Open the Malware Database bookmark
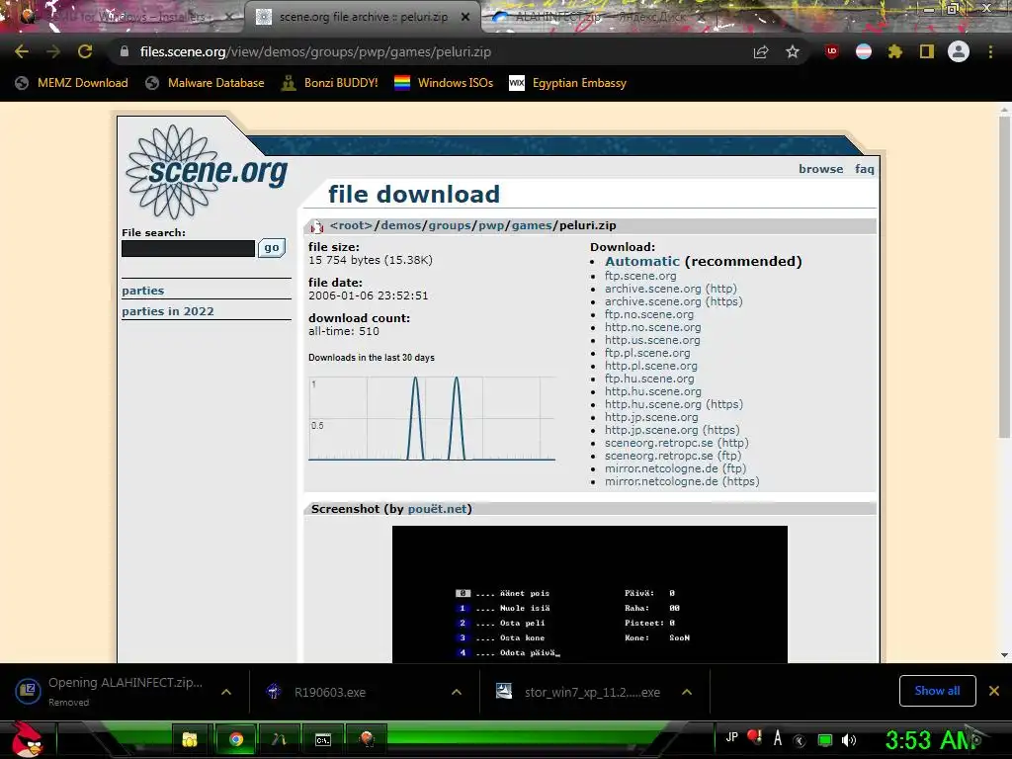Viewport: 1012px width, 759px height. (205, 83)
